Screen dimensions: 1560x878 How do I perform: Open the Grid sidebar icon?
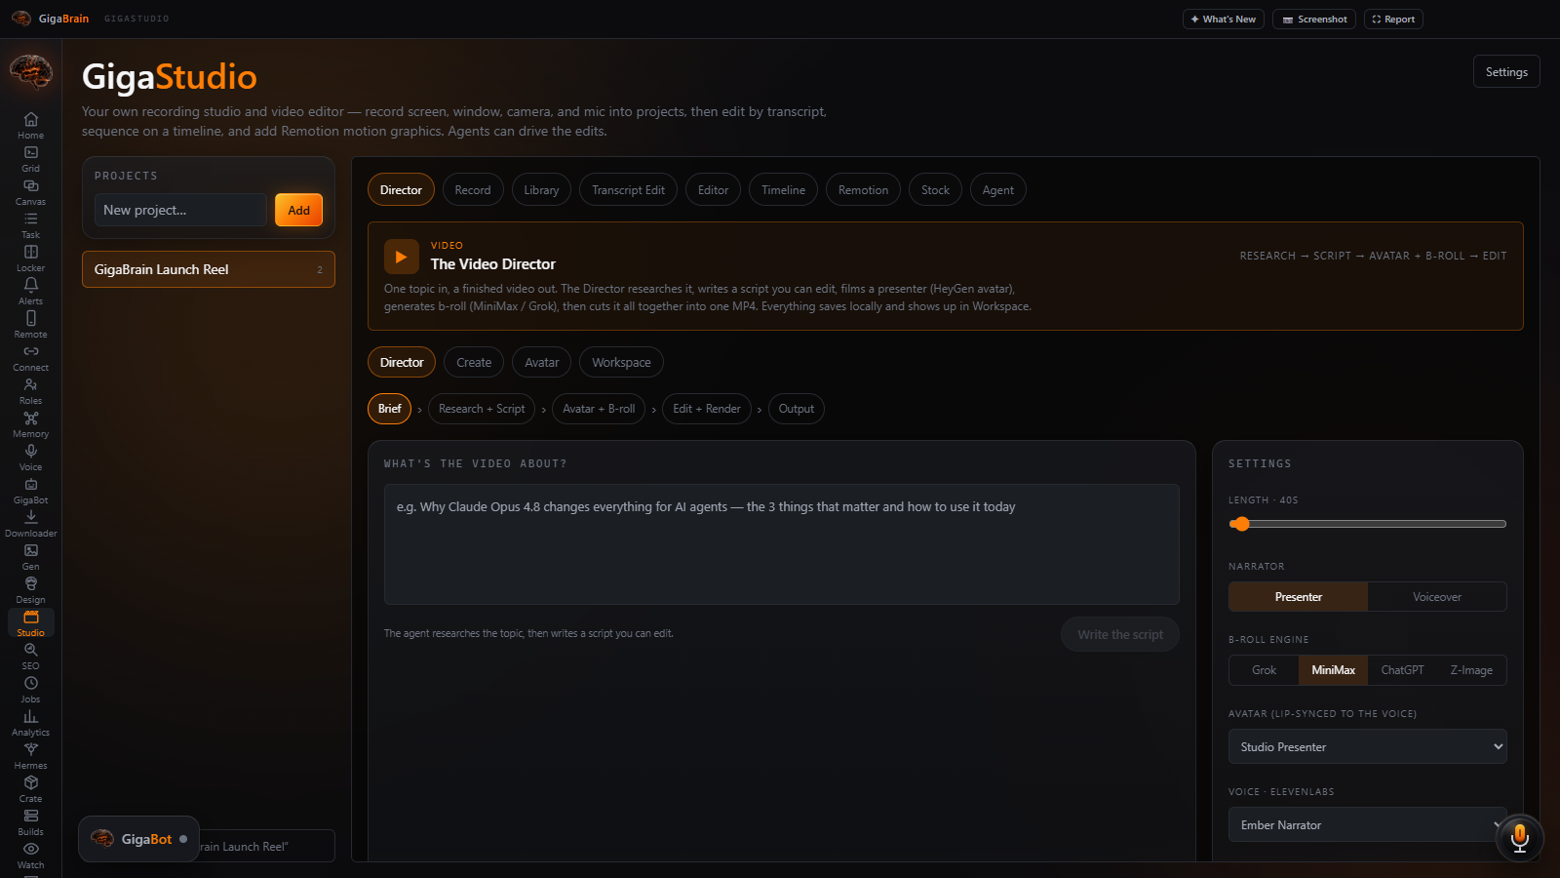point(30,158)
